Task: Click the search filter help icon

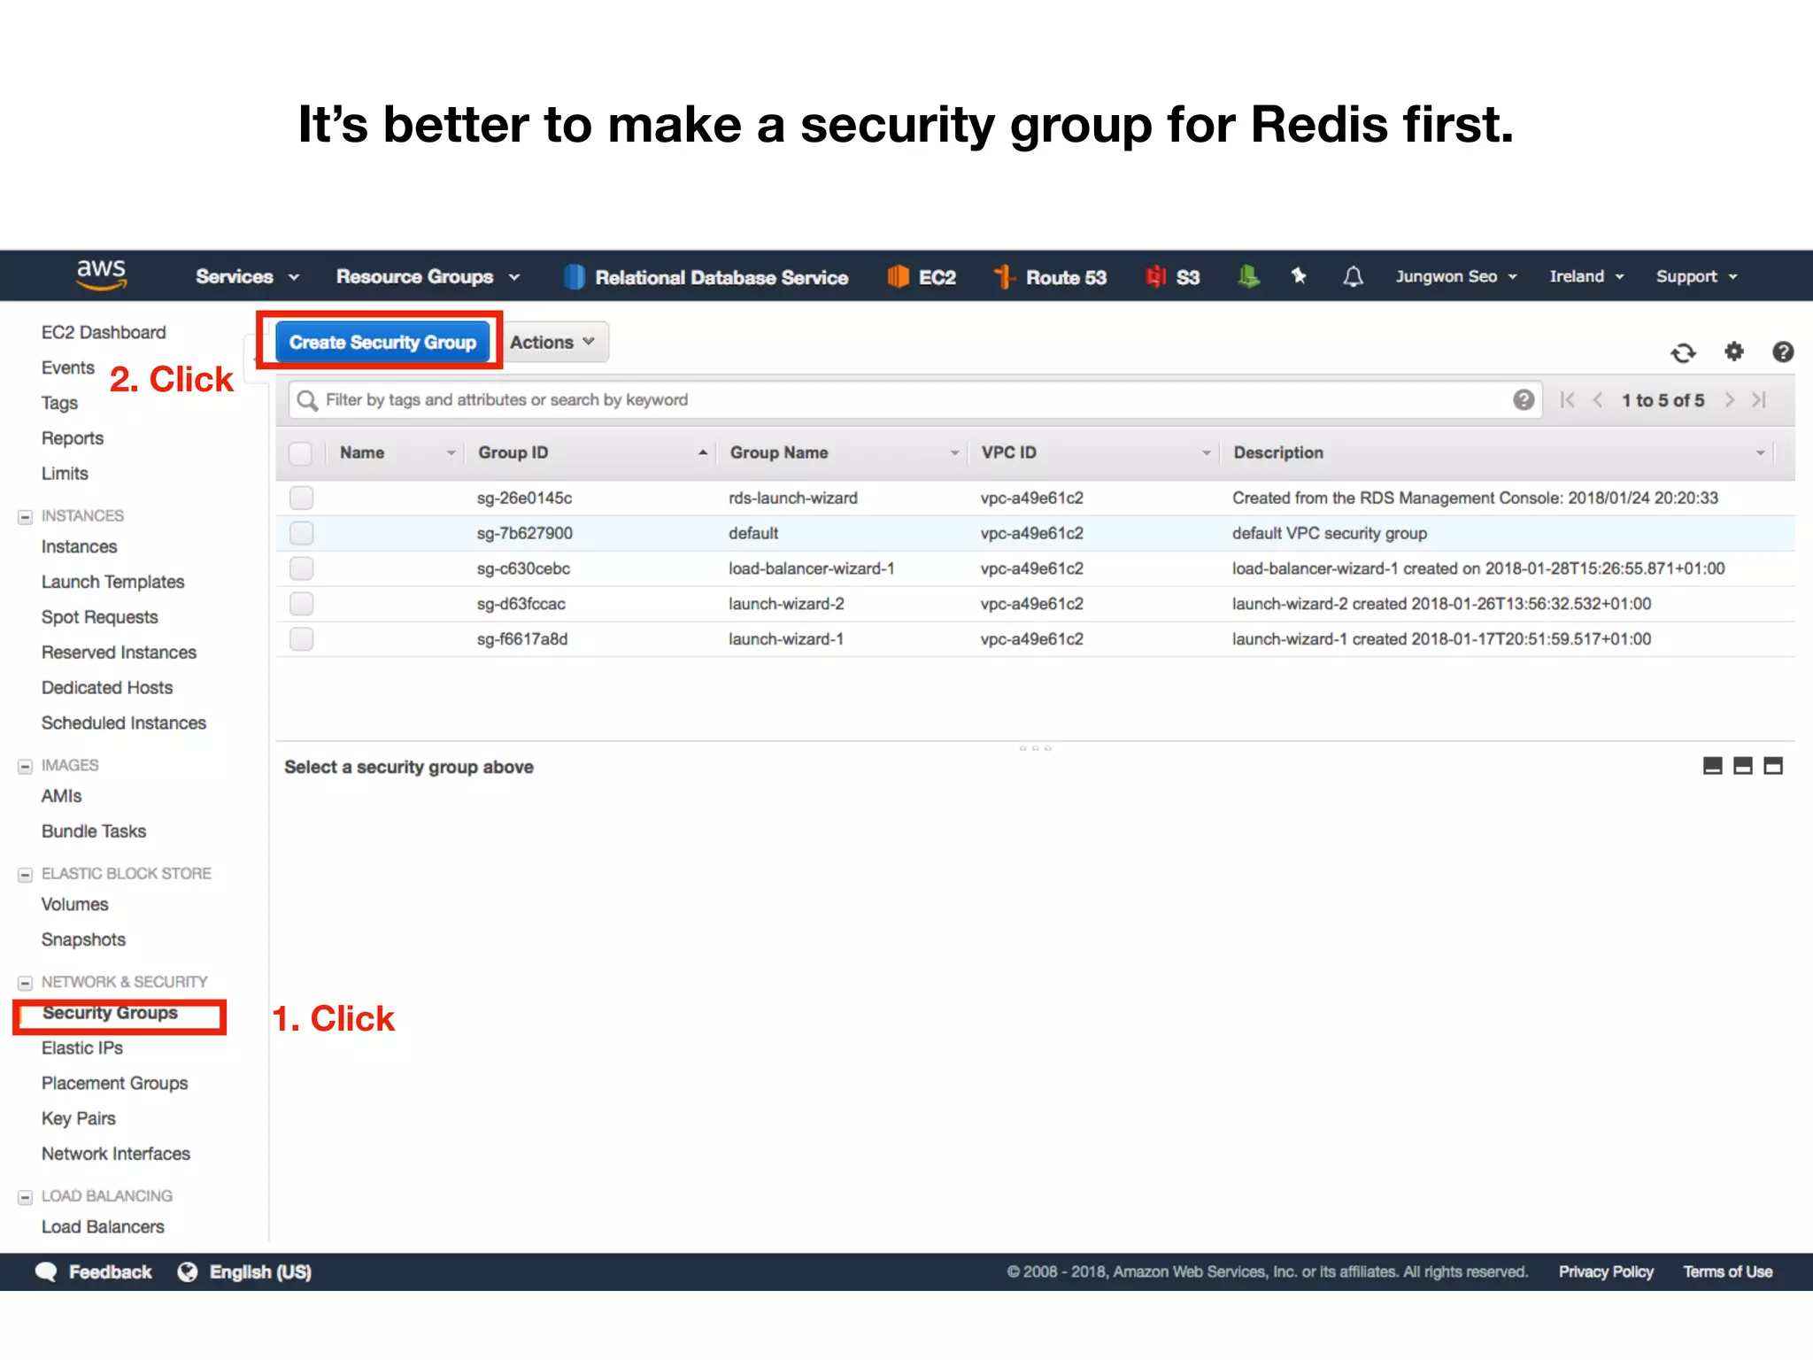Action: click(x=1523, y=400)
